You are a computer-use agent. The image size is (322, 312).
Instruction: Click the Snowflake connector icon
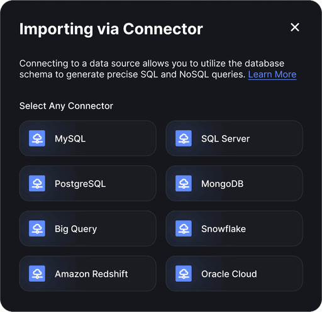(x=184, y=228)
